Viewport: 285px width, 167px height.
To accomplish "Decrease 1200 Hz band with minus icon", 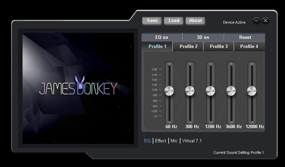I will [211, 122].
